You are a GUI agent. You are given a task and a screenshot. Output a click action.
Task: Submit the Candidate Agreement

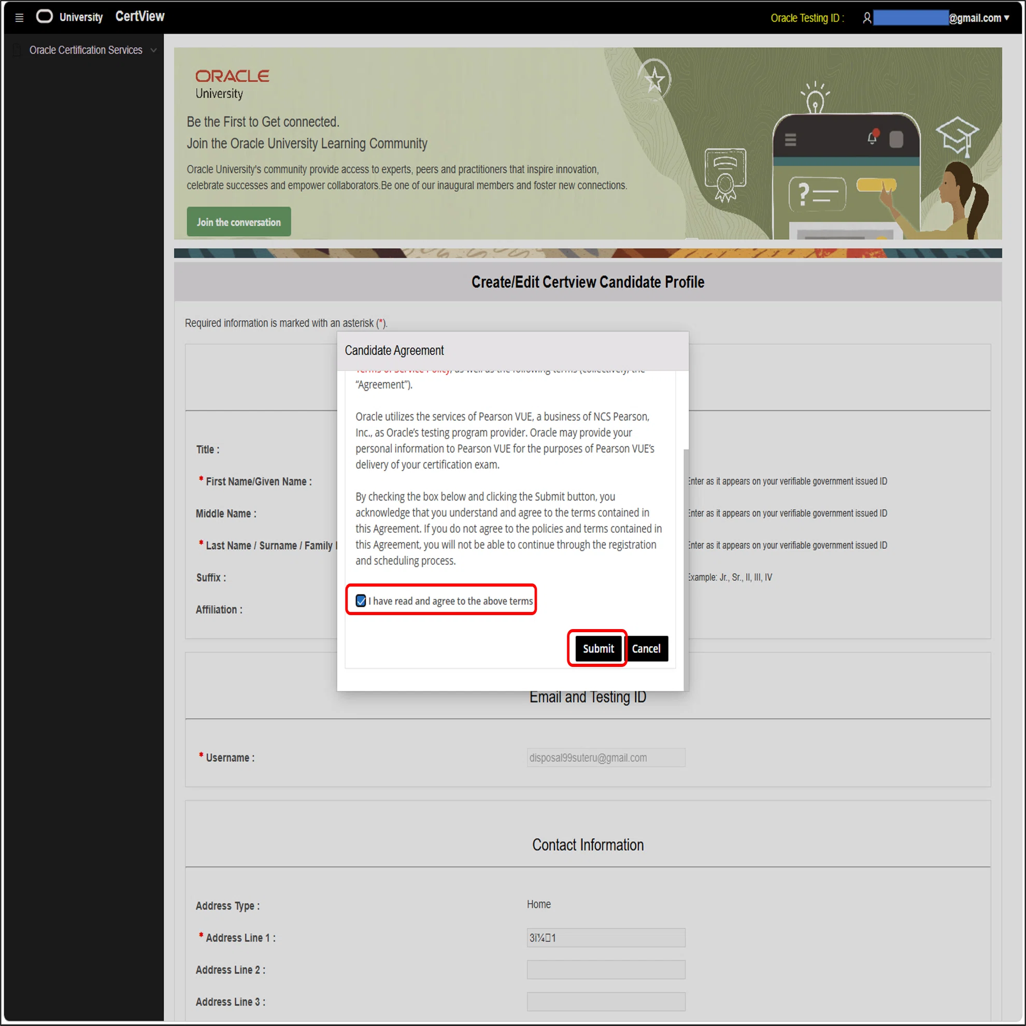598,648
